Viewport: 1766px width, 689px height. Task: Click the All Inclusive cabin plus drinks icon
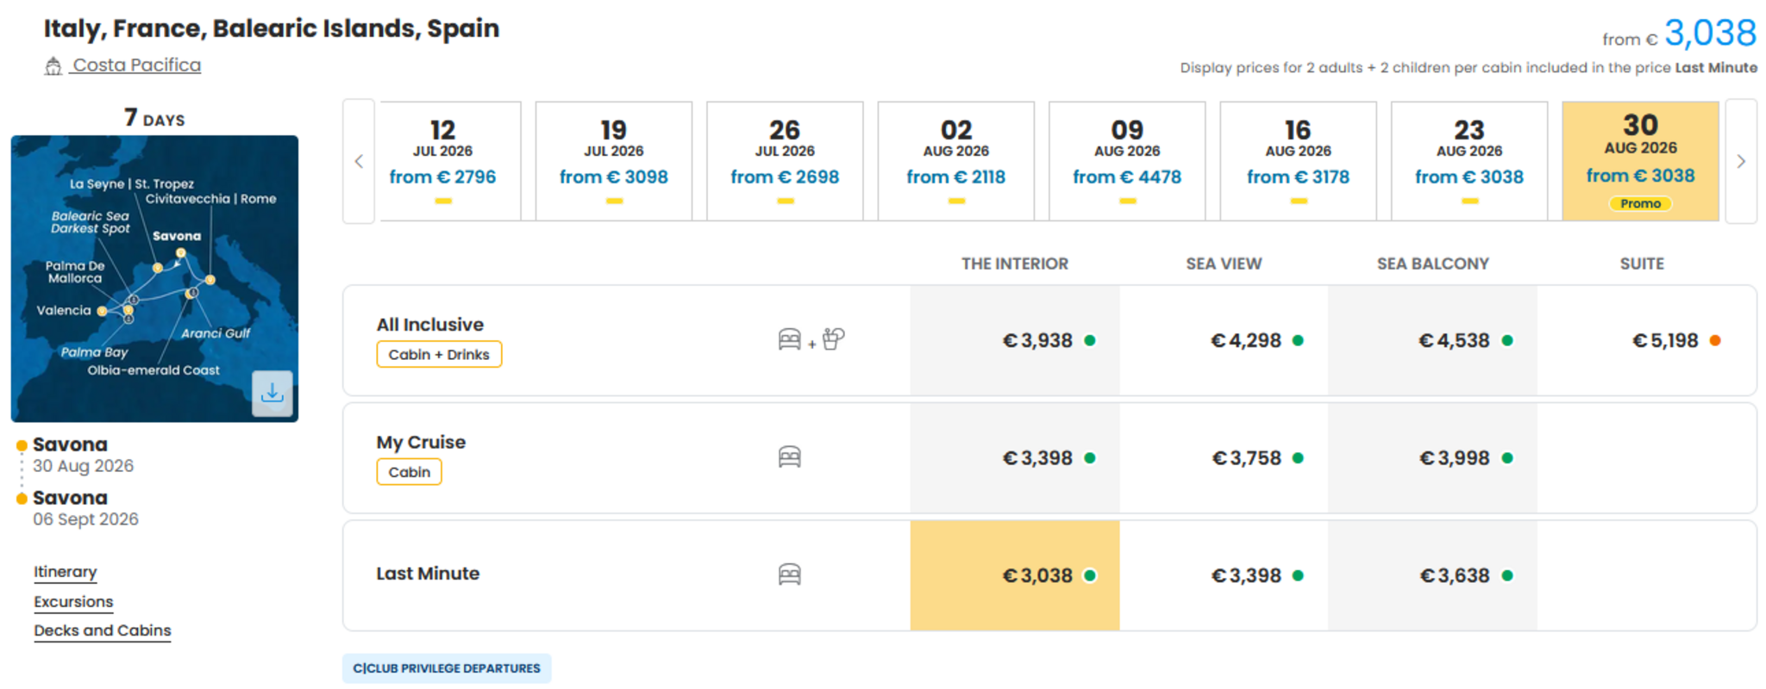(x=811, y=340)
